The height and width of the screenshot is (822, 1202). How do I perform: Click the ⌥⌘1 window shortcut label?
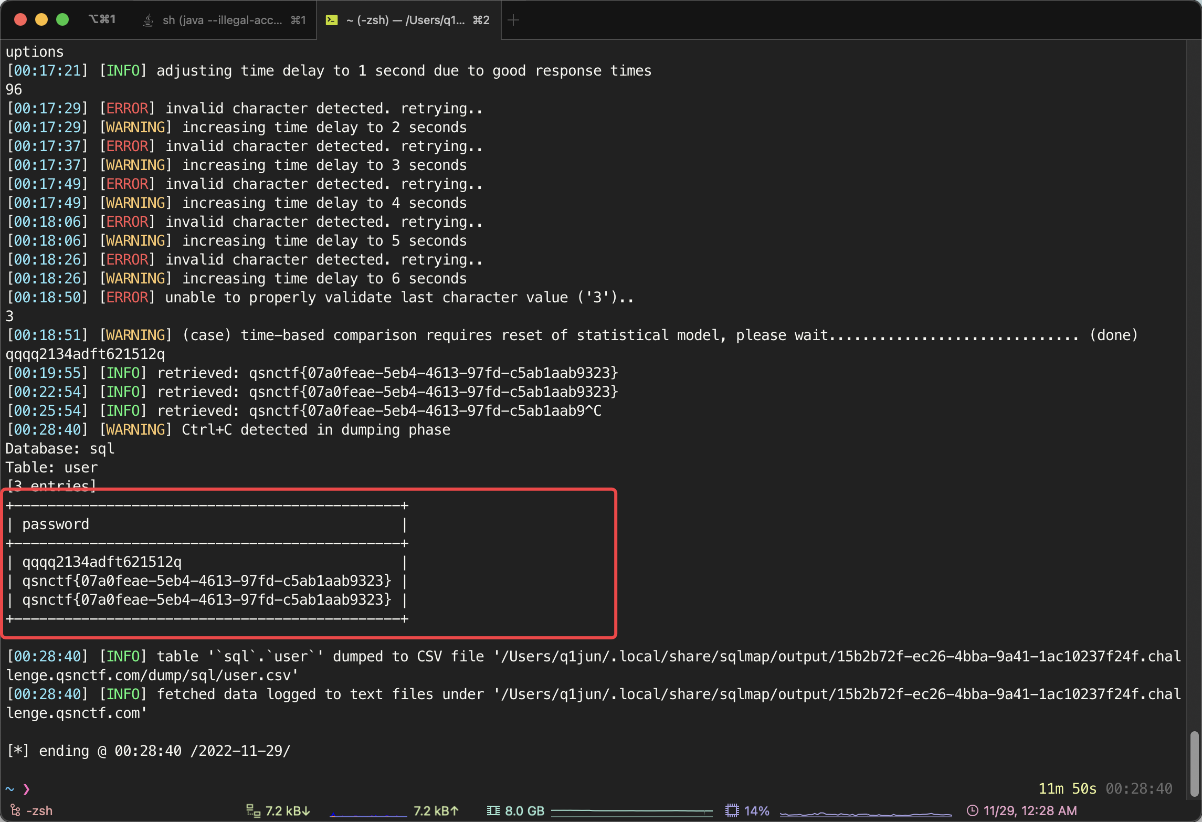102,19
